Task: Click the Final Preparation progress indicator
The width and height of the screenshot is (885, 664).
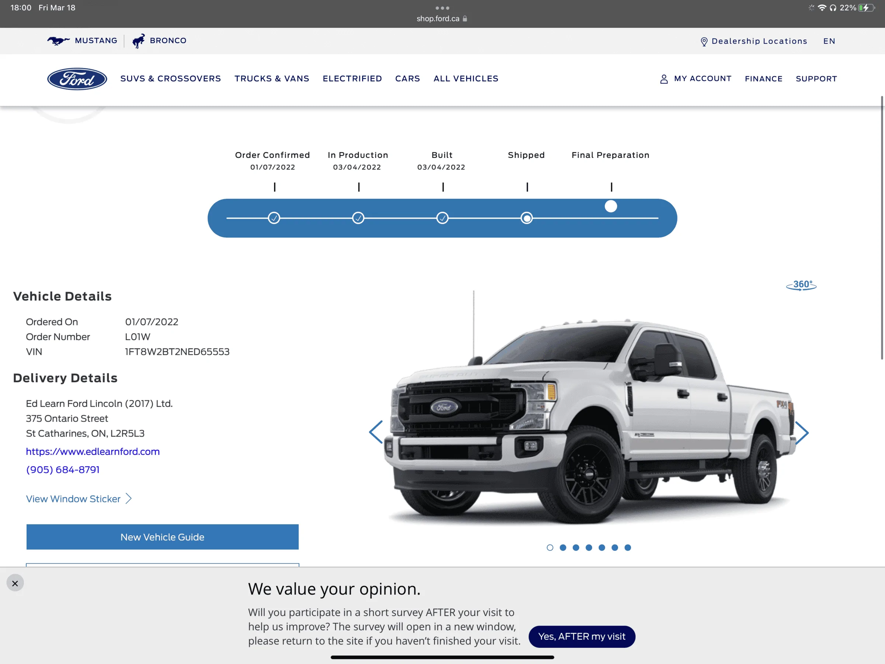Action: point(611,206)
